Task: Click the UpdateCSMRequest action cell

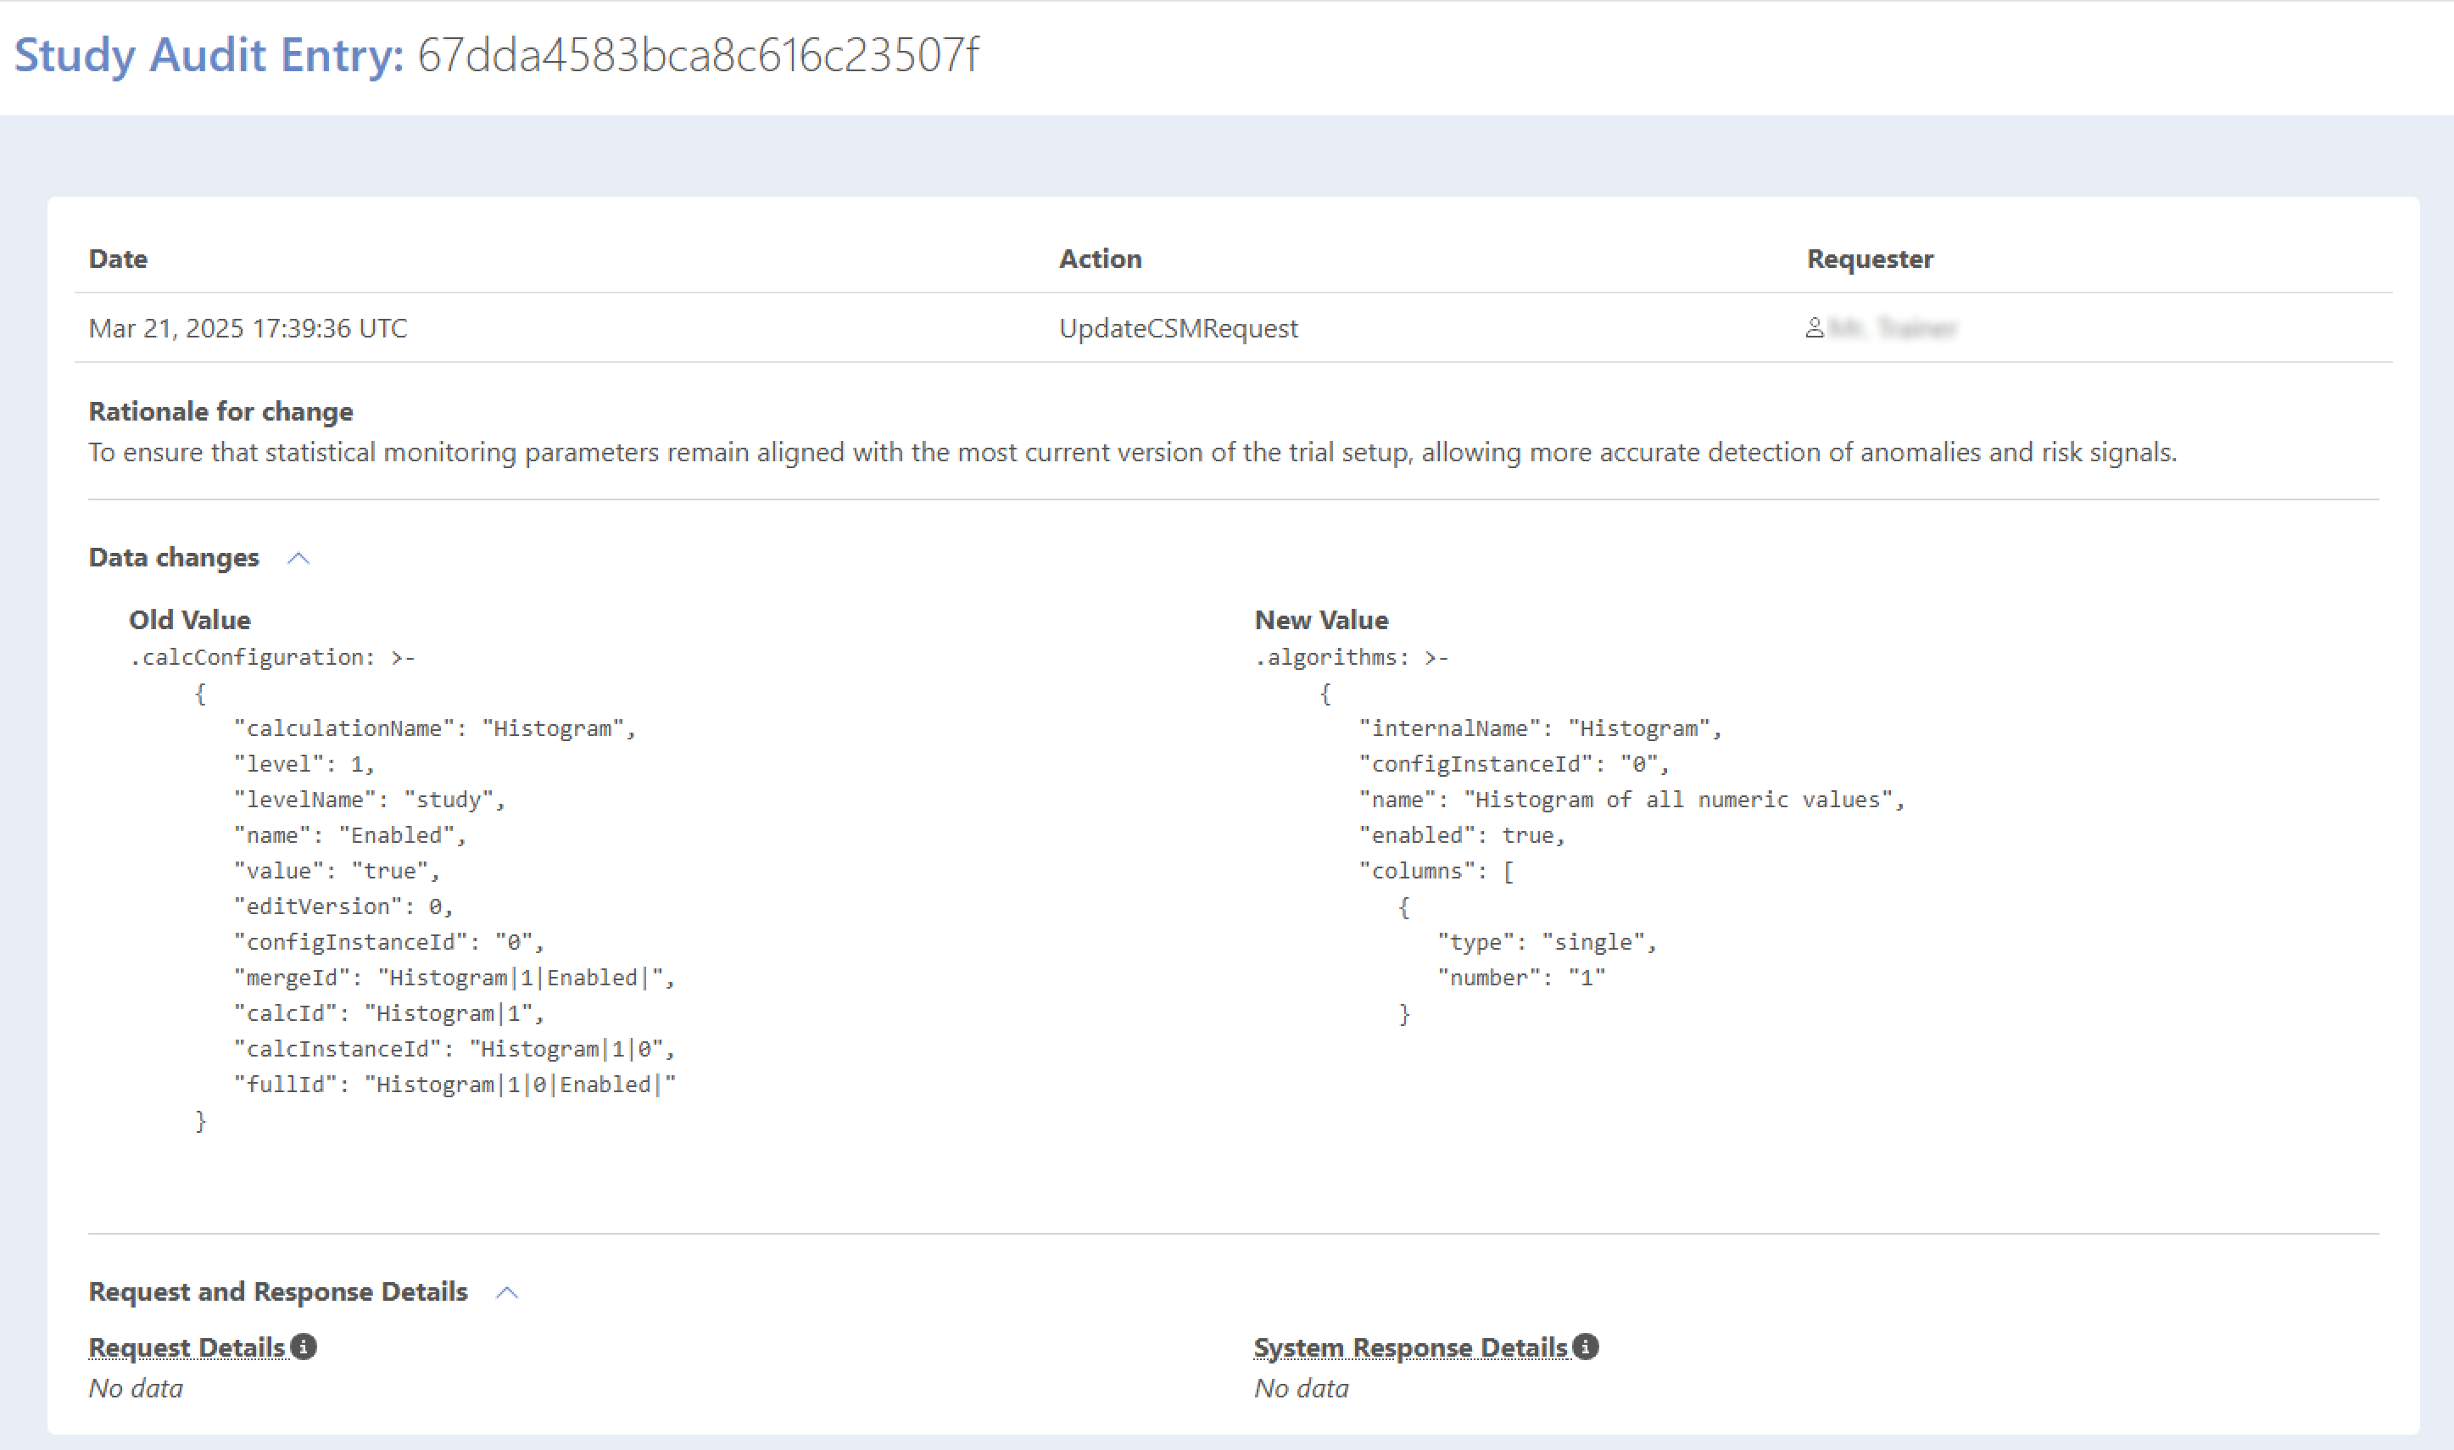Action: [x=1180, y=328]
